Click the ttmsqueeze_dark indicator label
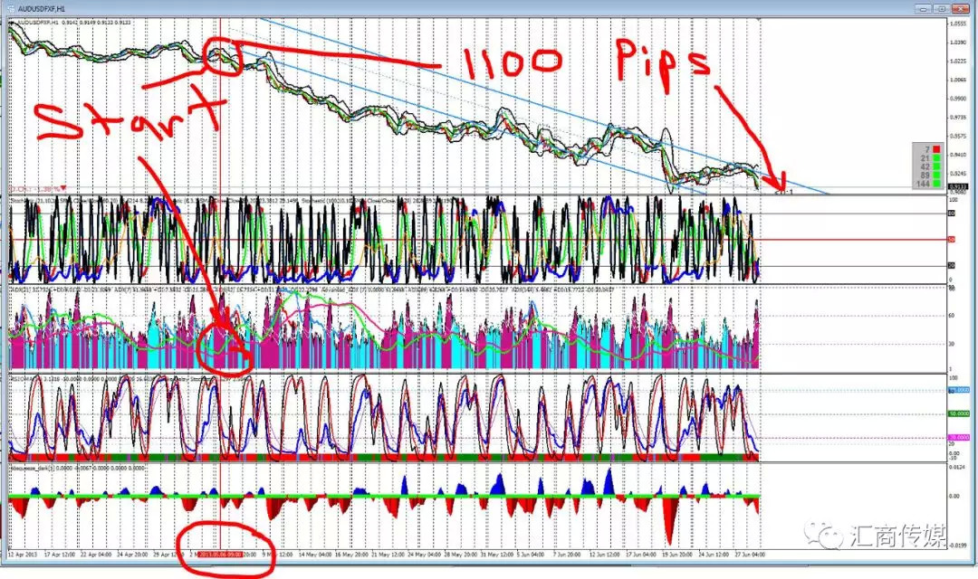This screenshot has width=978, height=579. pos(33,468)
